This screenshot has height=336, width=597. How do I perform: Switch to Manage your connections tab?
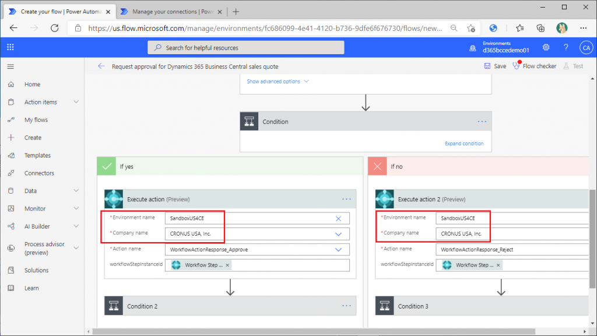pyautogui.click(x=172, y=12)
